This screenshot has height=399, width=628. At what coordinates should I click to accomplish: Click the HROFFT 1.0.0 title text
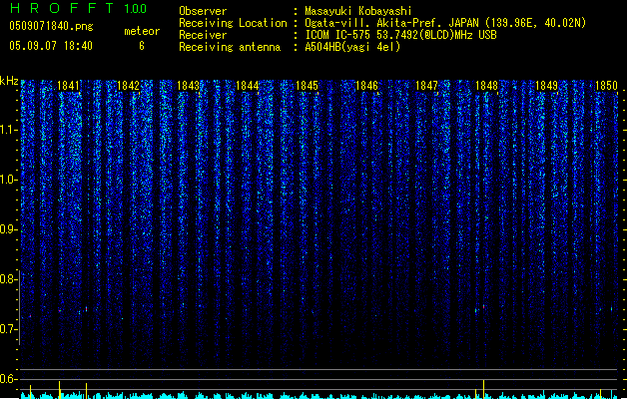pyautogui.click(x=79, y=8)
